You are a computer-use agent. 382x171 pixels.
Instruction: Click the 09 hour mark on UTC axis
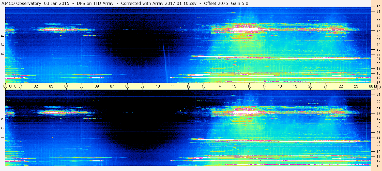(x=143, y=86)
